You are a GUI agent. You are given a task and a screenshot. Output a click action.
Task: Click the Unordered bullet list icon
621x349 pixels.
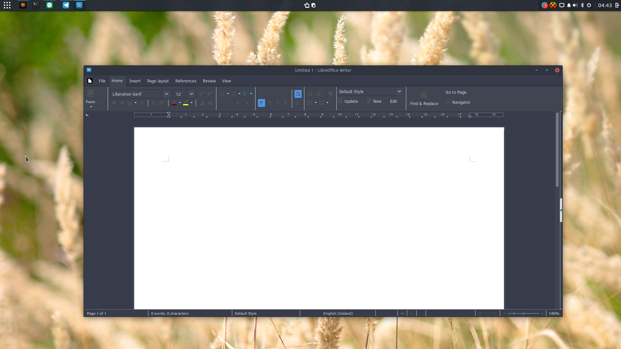click(222, 94)
